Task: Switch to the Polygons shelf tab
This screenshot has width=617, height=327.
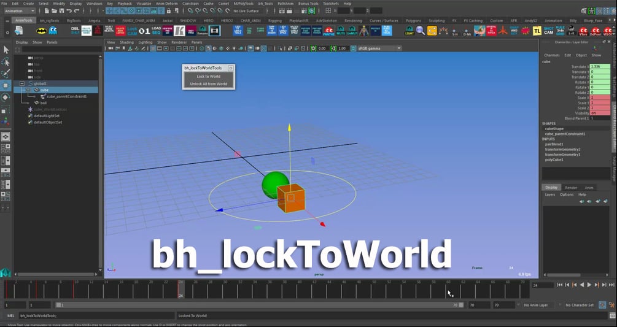Action: click(x=413, y=20)
